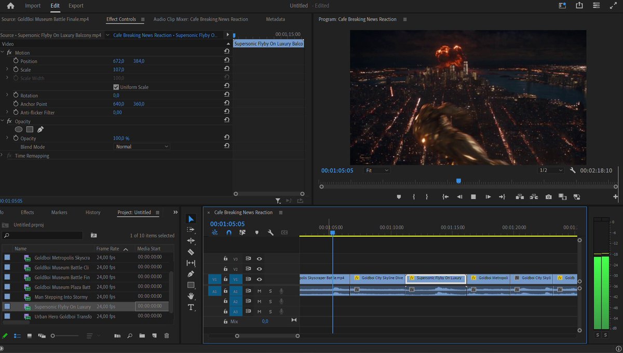This screenshot has width=623, height=353.
Task: Open the Audio Clip Mixer tab
Action: pos(201,19)
